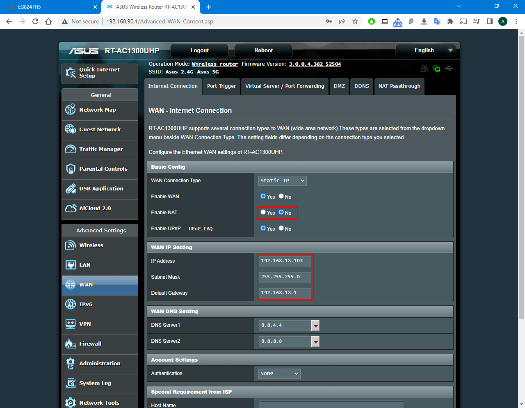Open the System Log icon
This screenshot has width=525, height=408.
71,383
